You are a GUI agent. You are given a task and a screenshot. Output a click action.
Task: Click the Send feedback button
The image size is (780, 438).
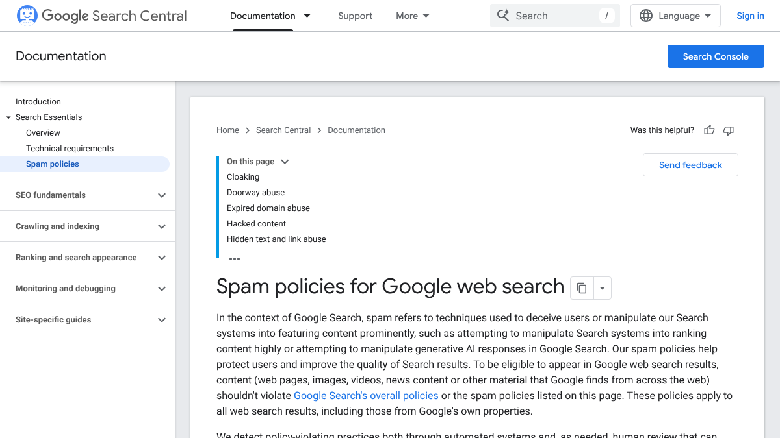(x=690, y=165)
